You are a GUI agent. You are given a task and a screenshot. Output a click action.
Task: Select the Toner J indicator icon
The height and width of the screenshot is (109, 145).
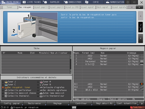click(x=6, y=82)
